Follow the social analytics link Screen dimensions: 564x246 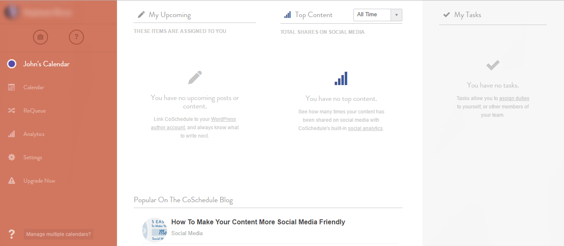pos(365,128)
